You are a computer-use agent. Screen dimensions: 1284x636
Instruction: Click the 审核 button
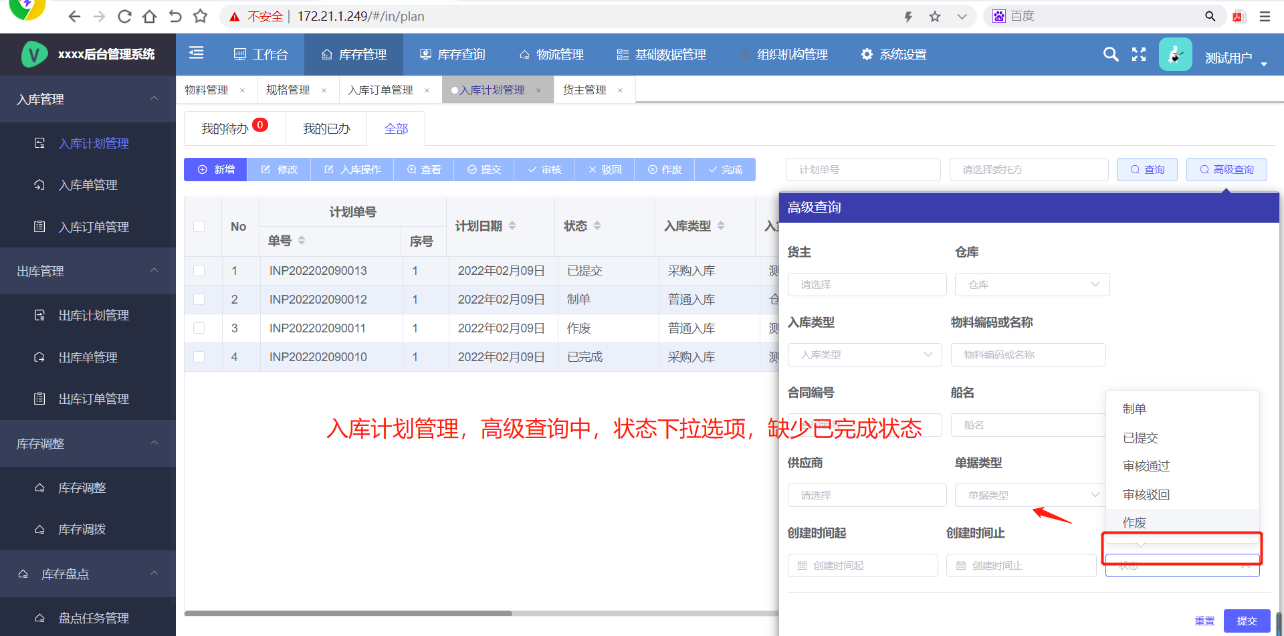[x=544, y=169]
